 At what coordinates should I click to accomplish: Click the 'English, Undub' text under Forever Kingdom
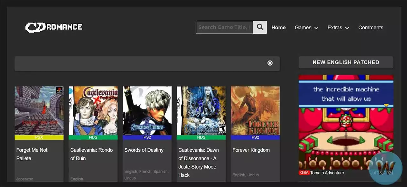click(245, 175)
